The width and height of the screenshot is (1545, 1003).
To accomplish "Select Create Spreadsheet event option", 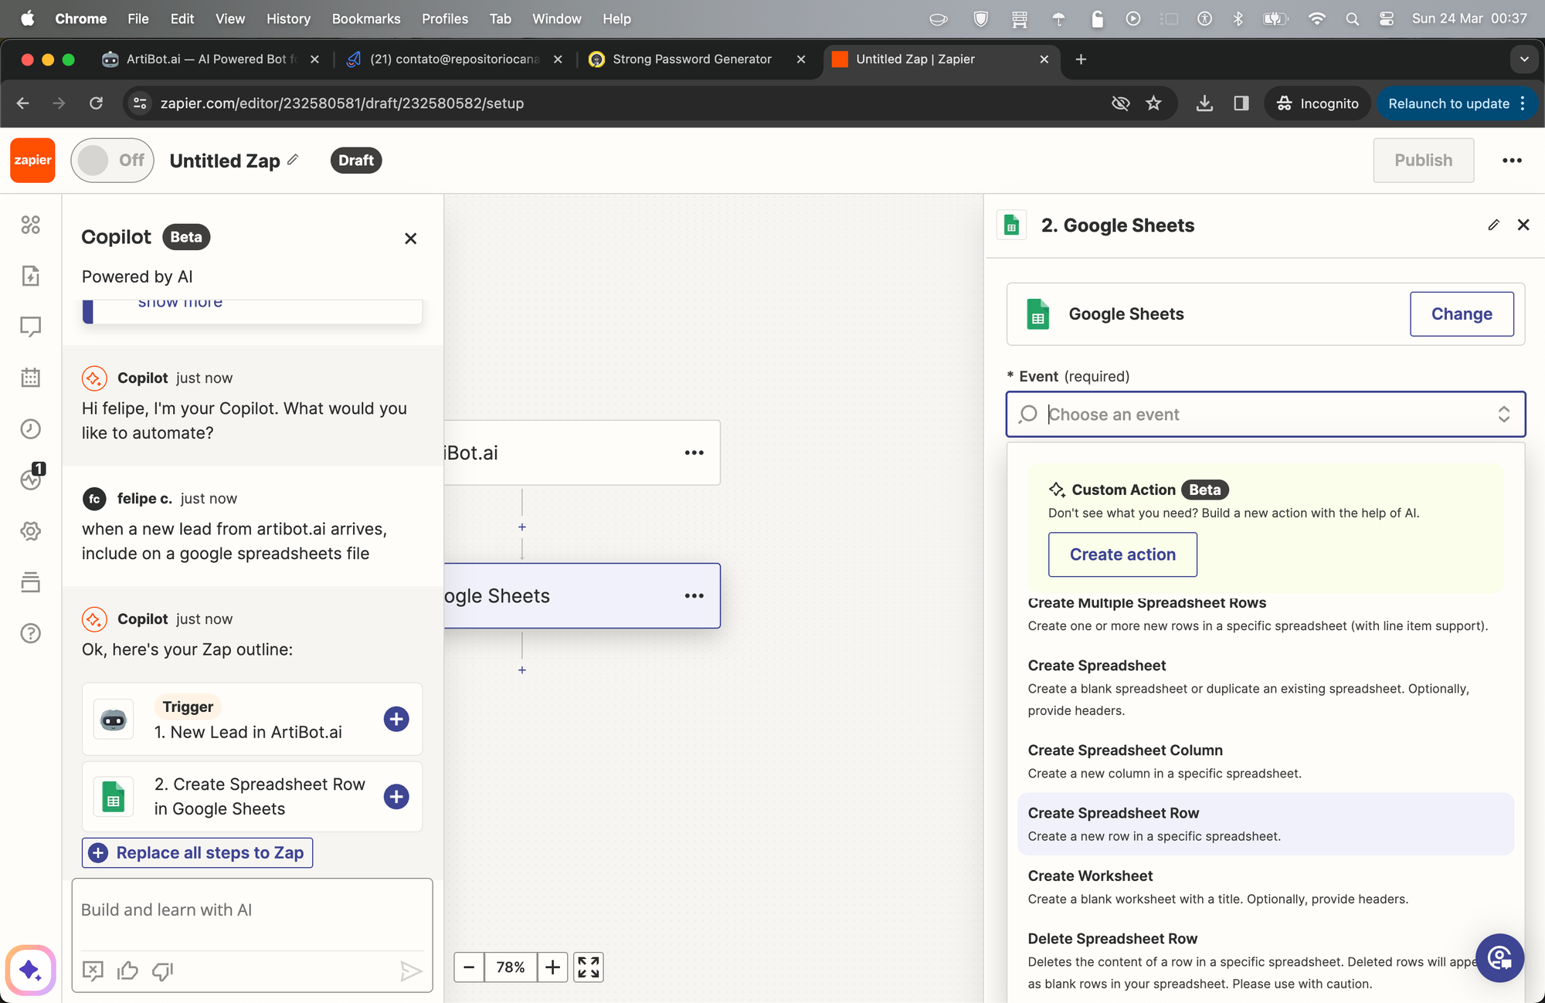I will [1265, 687].
